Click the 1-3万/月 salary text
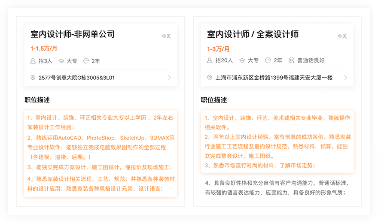The image size is (378, 223). tap(218, 48)
